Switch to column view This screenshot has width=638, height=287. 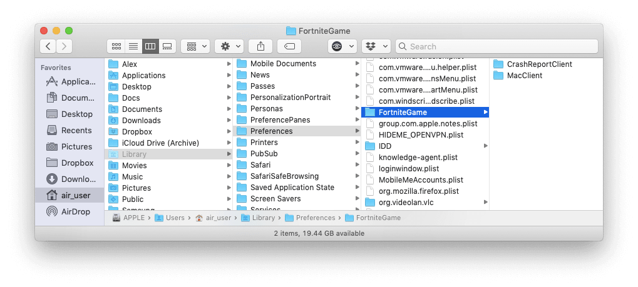point(150,46)
